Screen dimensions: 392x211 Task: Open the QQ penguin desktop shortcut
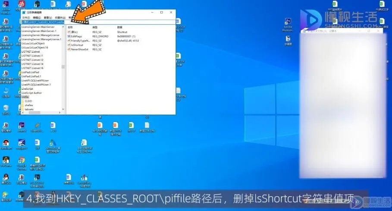[6, 180]
